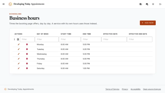This screenshot has width=165, height=93.
Task: Delete the Wednesday business hours row
Action: (27, 54)
